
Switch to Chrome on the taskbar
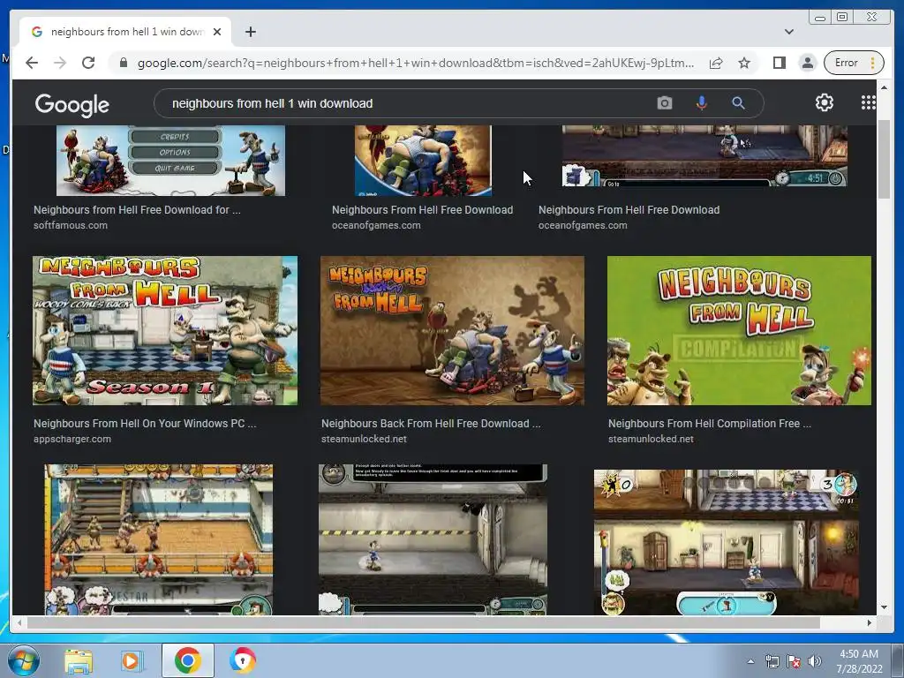[x=187, y=660]
